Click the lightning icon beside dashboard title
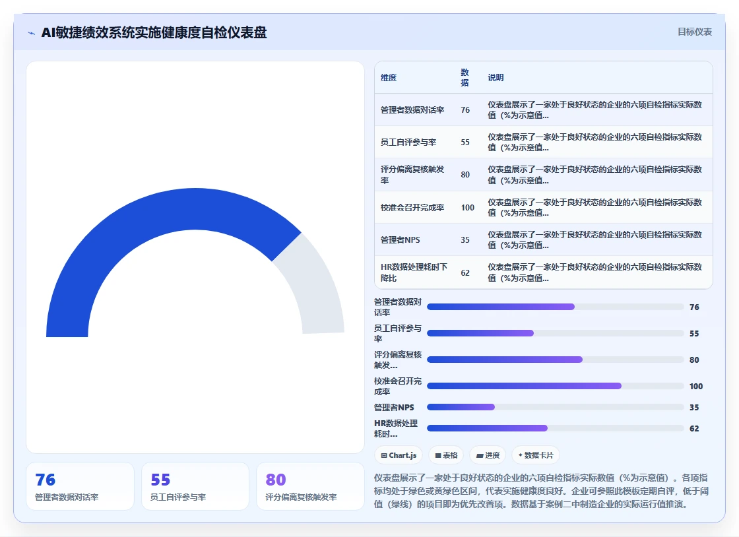This screenshot has height=537, width=739. (32, 33)
